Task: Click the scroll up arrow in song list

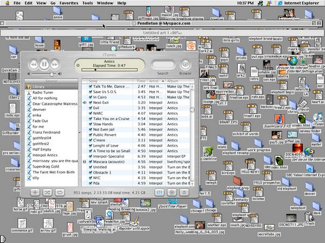Action: 192,87
